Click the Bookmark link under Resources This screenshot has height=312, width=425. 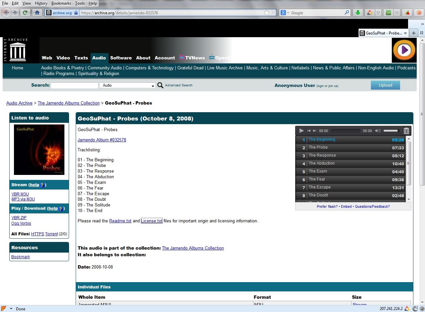(21, 257)
